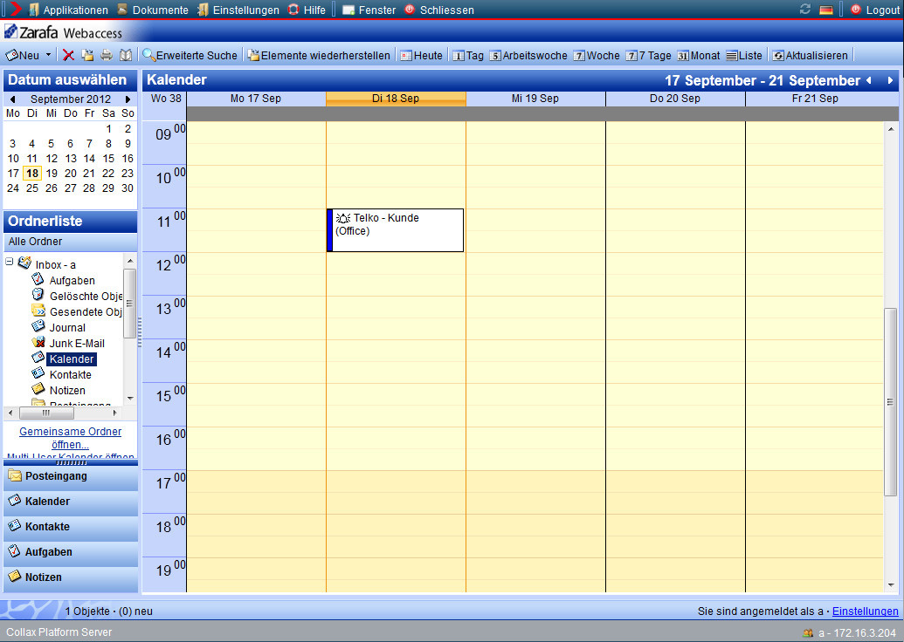The image size is (904, 642).
Task: Click Posteingang shortcut button
Action: 71,476
